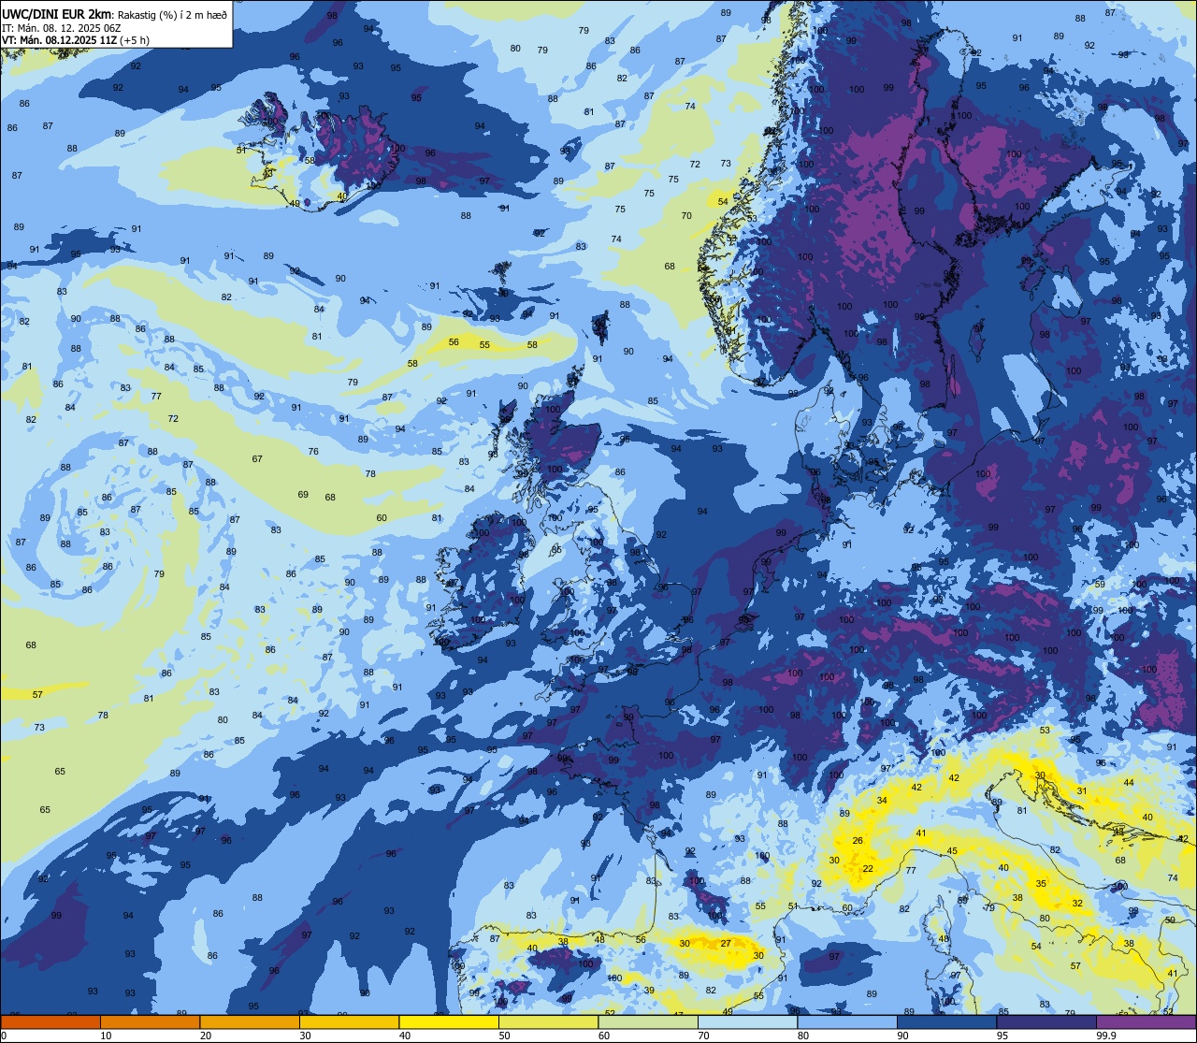Screen dimensions: 1197x1043
Task: Click the 90–95 dark blue legend swatch
Action: point(946,1022)
